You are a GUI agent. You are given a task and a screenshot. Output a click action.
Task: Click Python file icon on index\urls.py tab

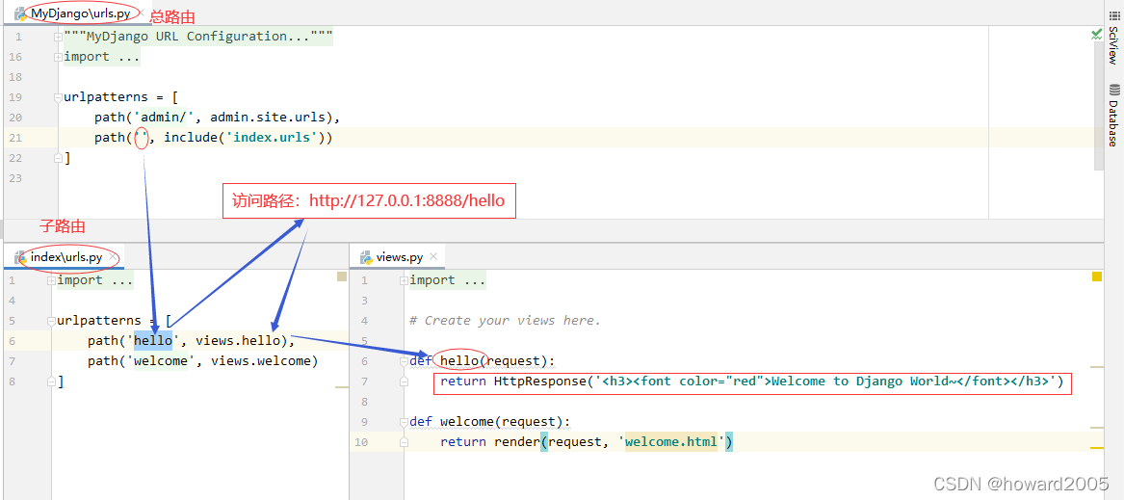pyautogui.click(x=21, y=257)
